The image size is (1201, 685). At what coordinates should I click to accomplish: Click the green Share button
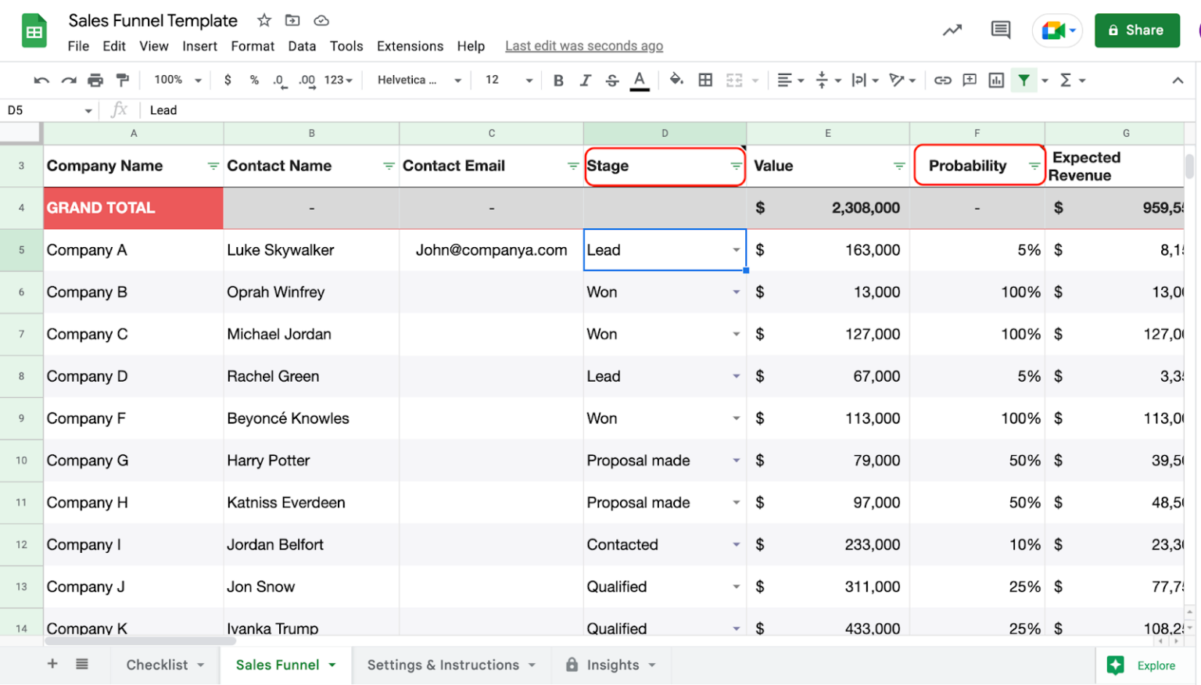pos(1137,30)
